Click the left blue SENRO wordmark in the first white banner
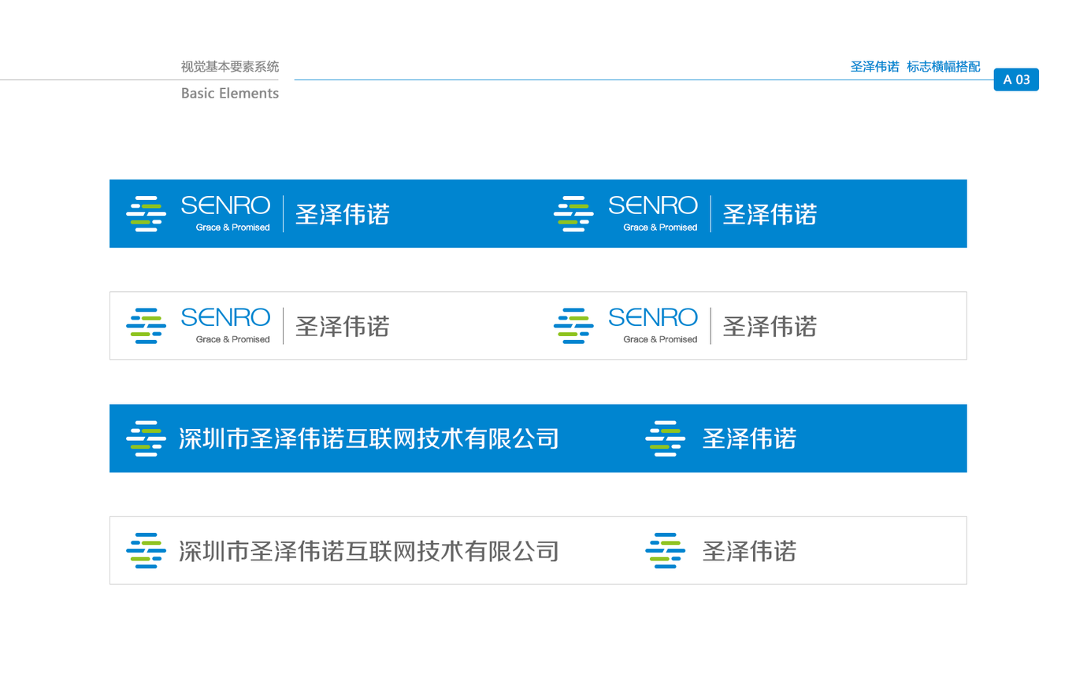 click(x=226, y=317)
